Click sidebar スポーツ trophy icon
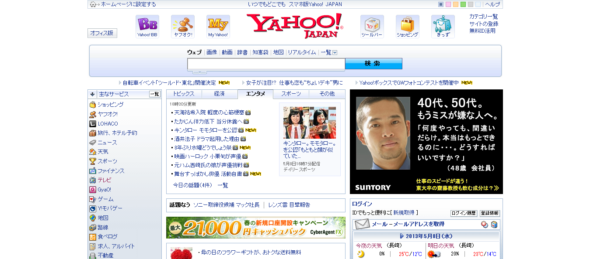 click(x=93, y=161)
